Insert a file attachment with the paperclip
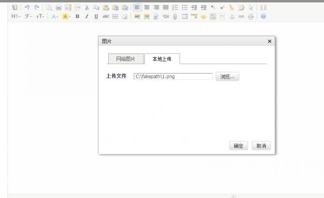 [x=175, y=16]
